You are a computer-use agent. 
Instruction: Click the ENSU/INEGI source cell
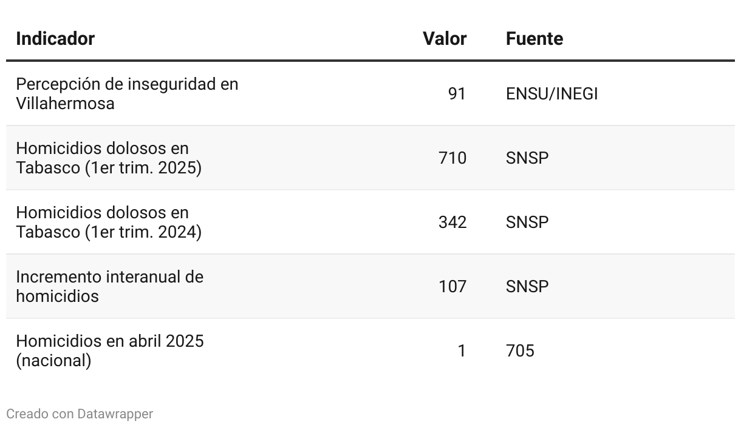[552, 94]
